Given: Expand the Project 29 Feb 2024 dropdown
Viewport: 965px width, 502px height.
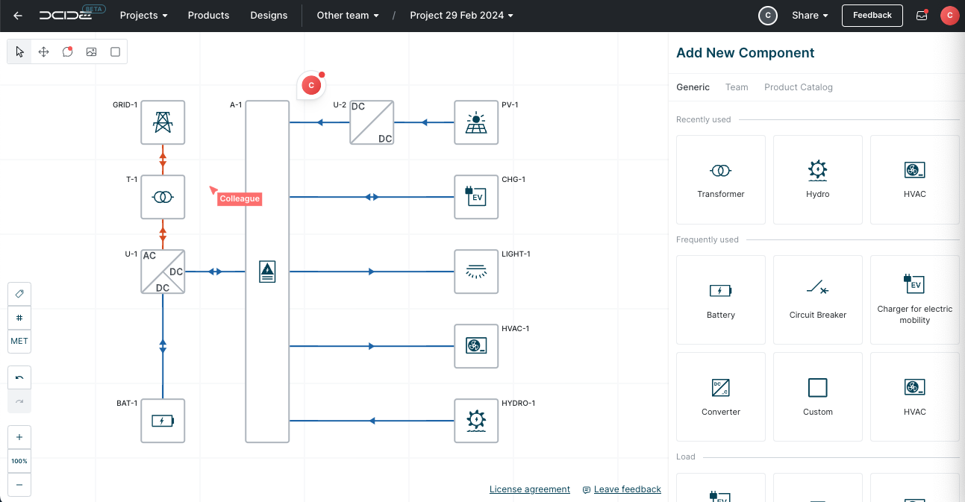Looking at the screenshot, I should click(461, 15).
